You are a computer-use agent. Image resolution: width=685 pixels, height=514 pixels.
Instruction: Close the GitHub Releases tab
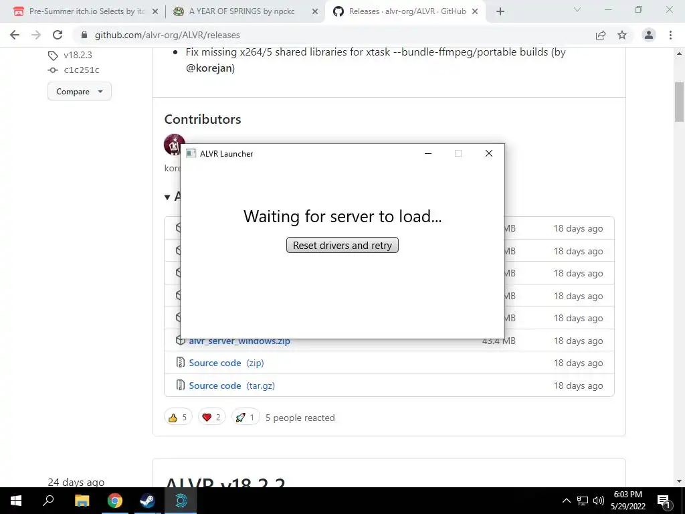[x=475, y=12]
